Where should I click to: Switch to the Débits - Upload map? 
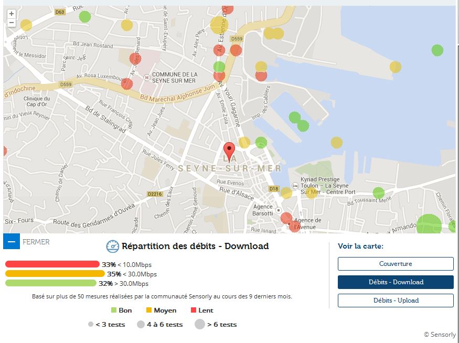pos(396,301)
